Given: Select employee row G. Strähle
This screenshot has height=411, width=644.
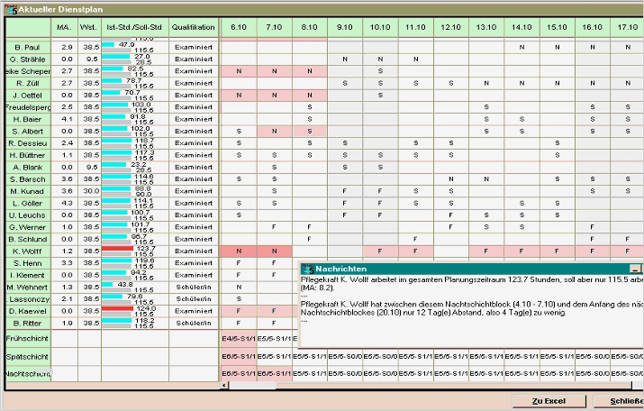Looking at the screenshot, I should (28, 59).
